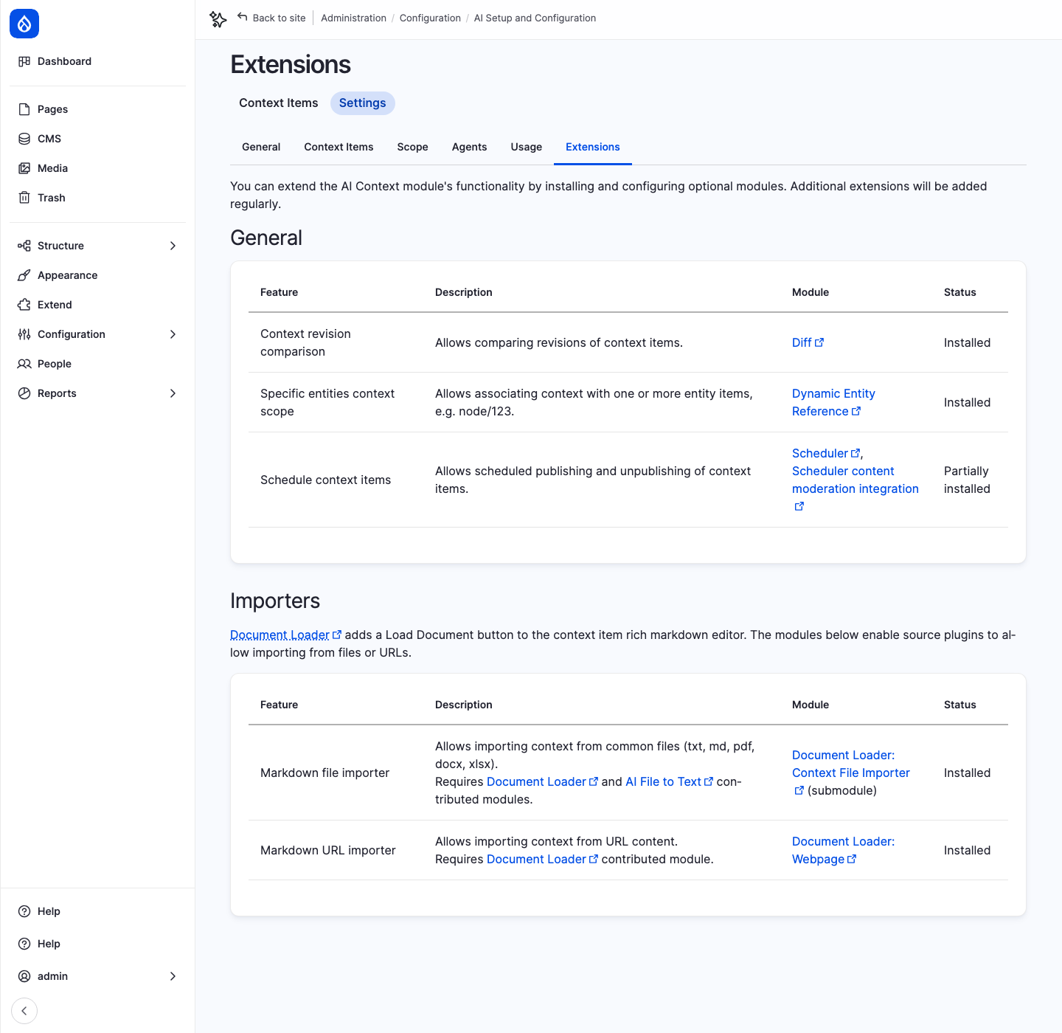Viewport: 1062px width, 1033px height.
Task: Go to the Configuration breadcrumb
Action: (430, 18)
